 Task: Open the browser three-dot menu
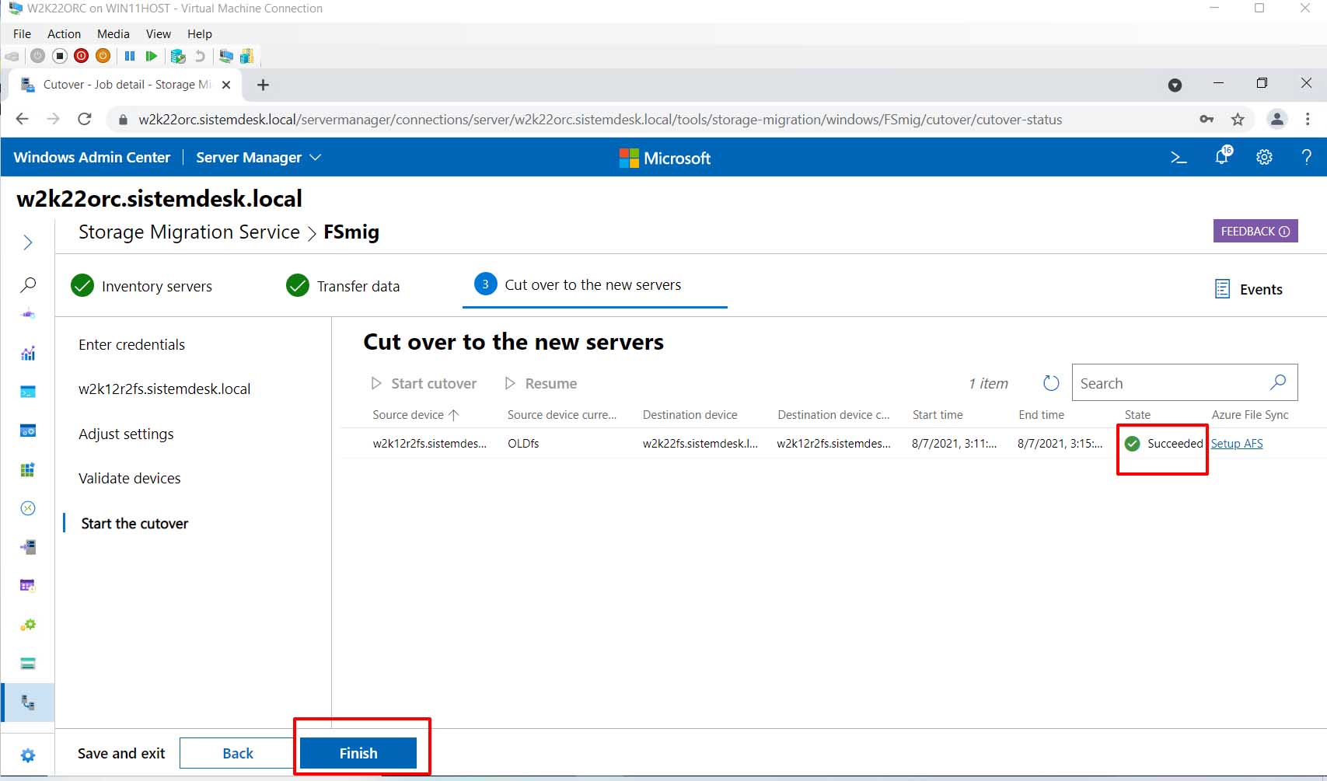1308,119
